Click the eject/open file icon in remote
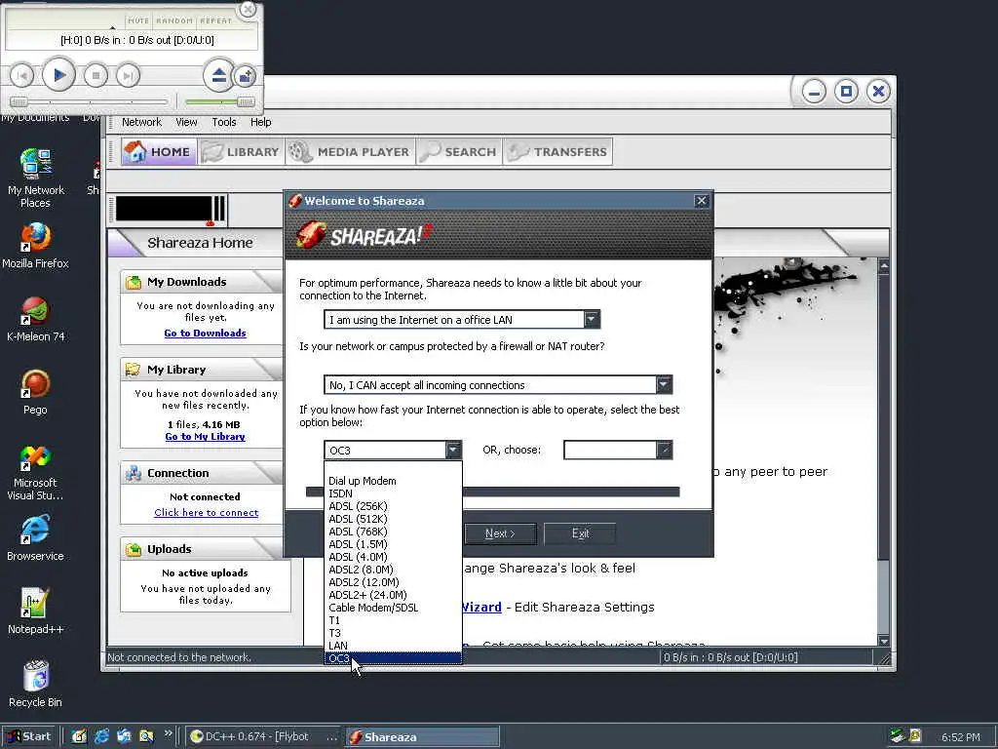The height and width of the screenshot is (749, 998). 218,76
